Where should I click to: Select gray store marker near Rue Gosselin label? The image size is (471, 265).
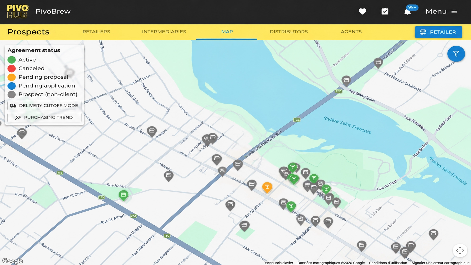168,175
